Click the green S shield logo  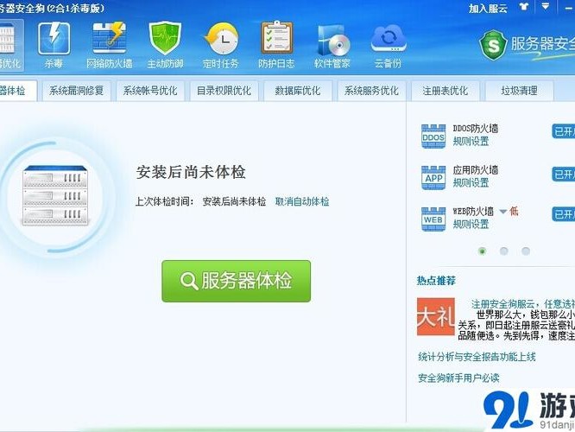493,45
